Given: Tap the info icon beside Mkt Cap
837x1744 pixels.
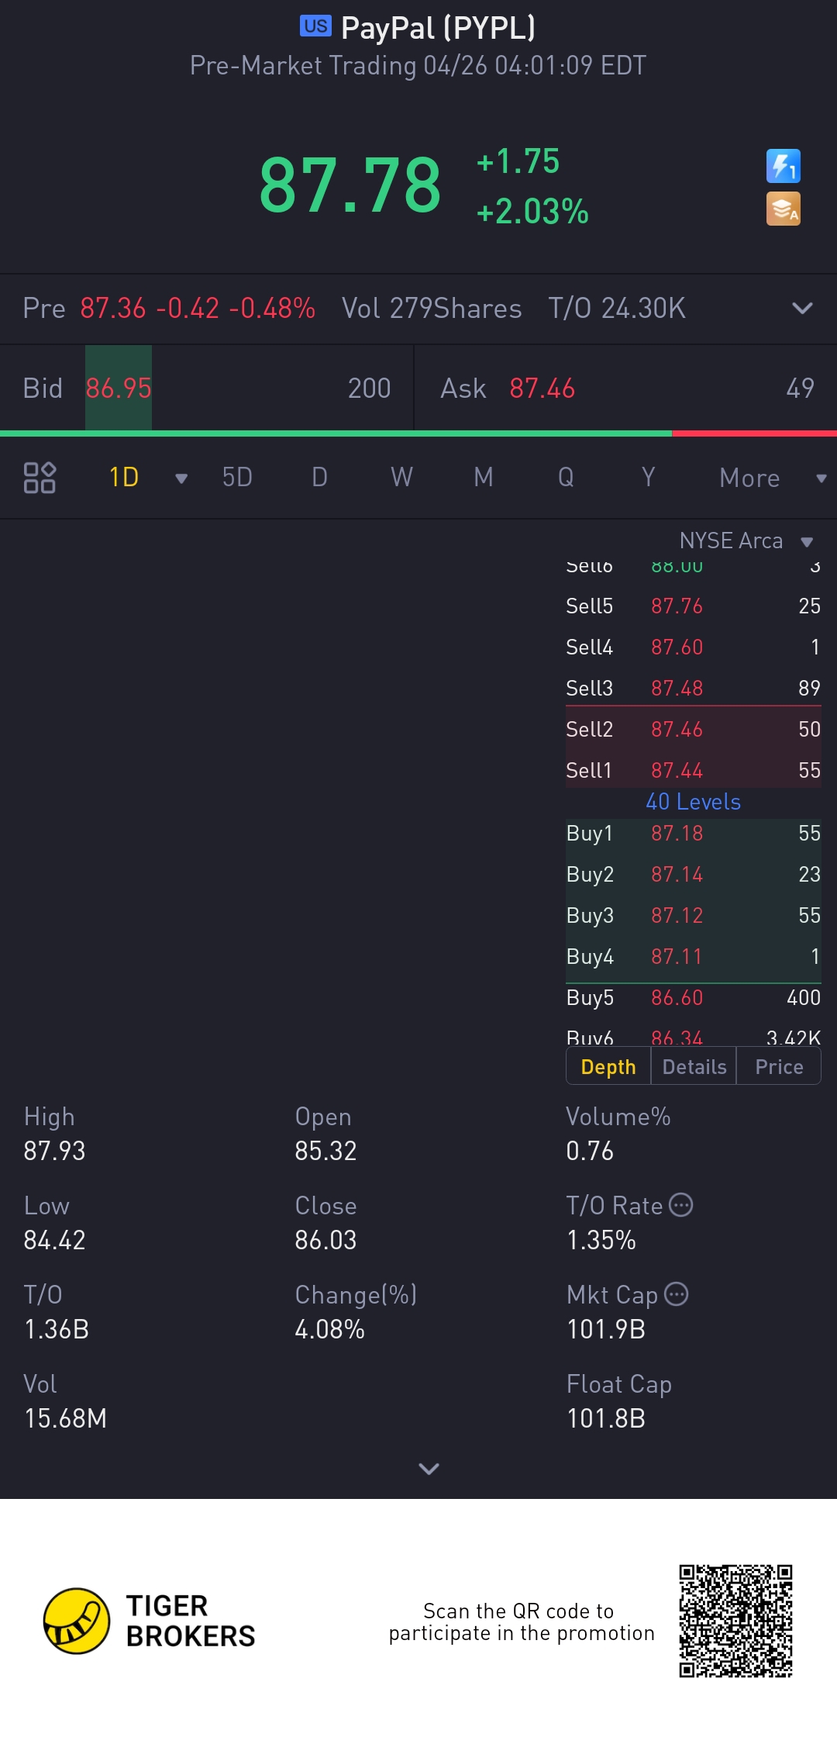Looking at the screenshot, I should pos(677,1294).
